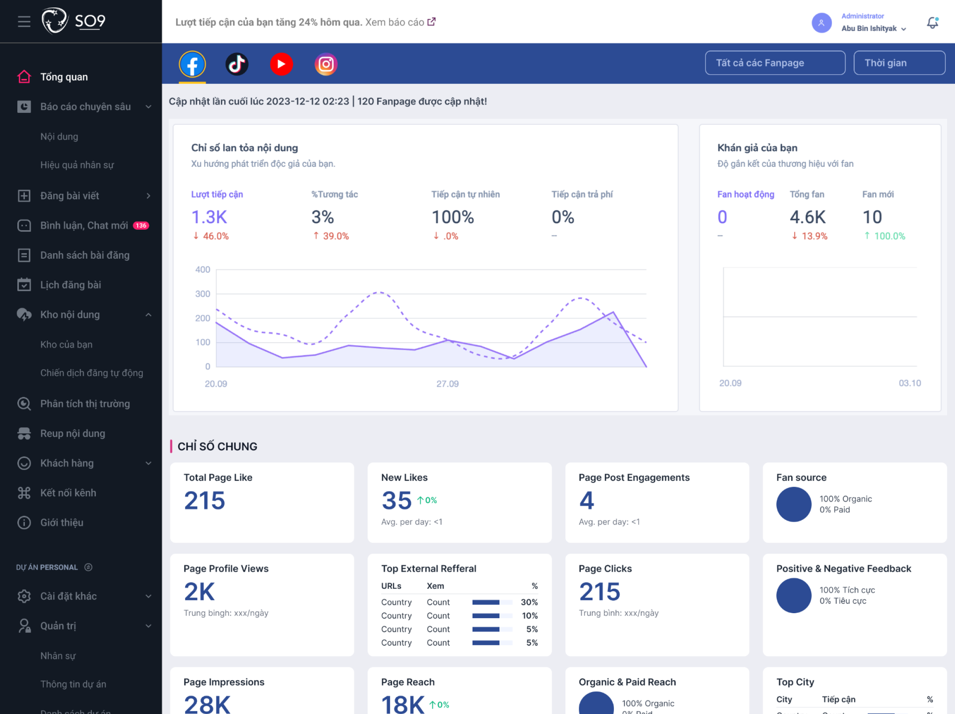The width and height of the screenshot is (955, 714).
Task: Click the Bình luận, Chat mới chat icon
Action: [24, 226]
